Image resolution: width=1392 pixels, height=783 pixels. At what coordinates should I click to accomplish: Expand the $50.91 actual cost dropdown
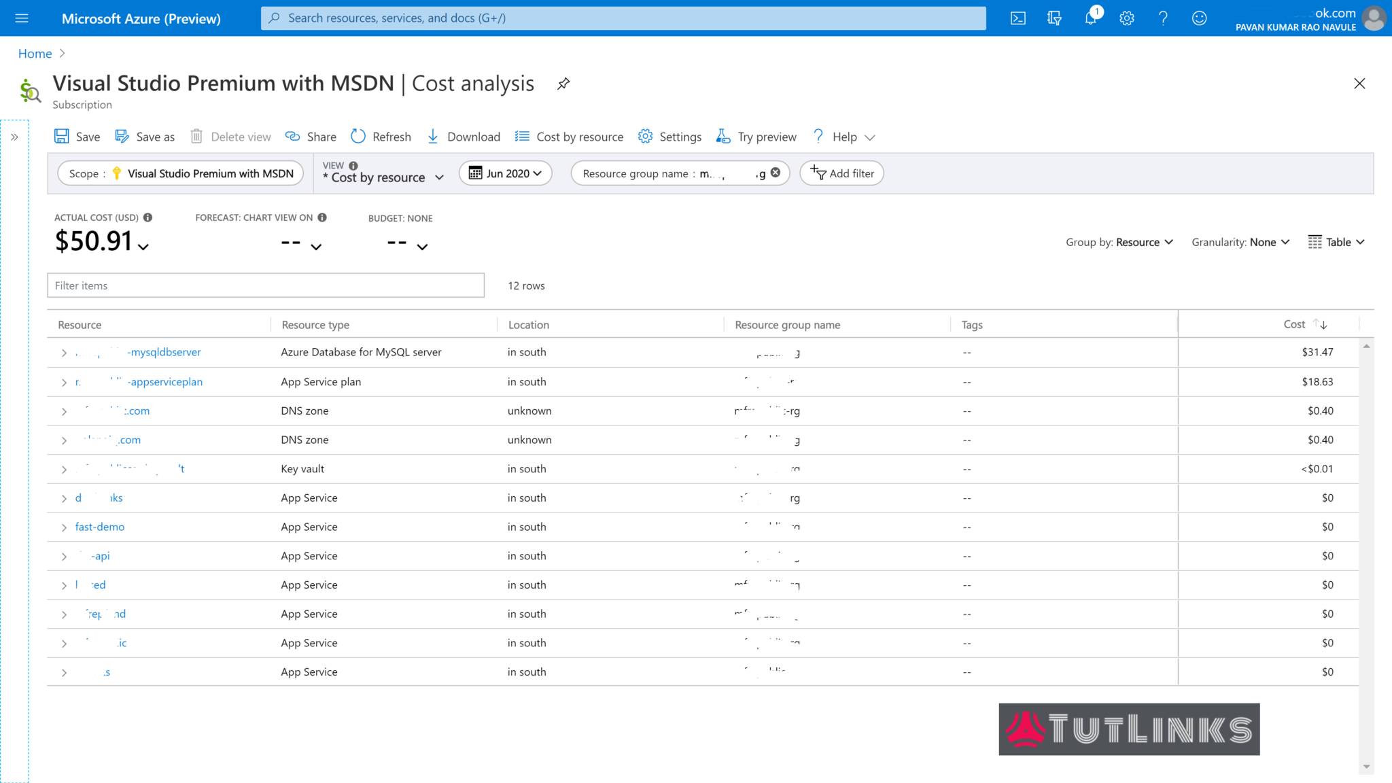point(143,246)
